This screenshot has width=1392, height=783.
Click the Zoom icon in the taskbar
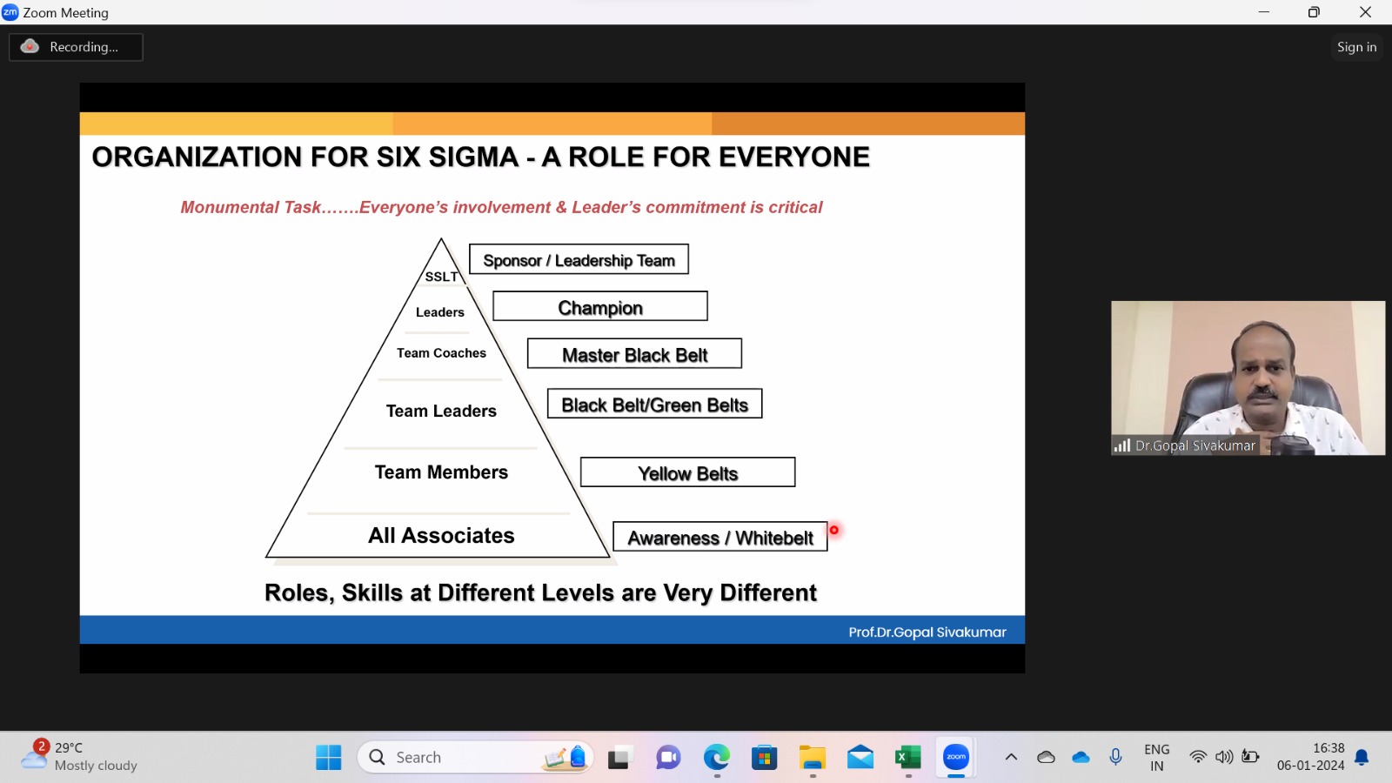pyautogui.click(x=955, y=758)
